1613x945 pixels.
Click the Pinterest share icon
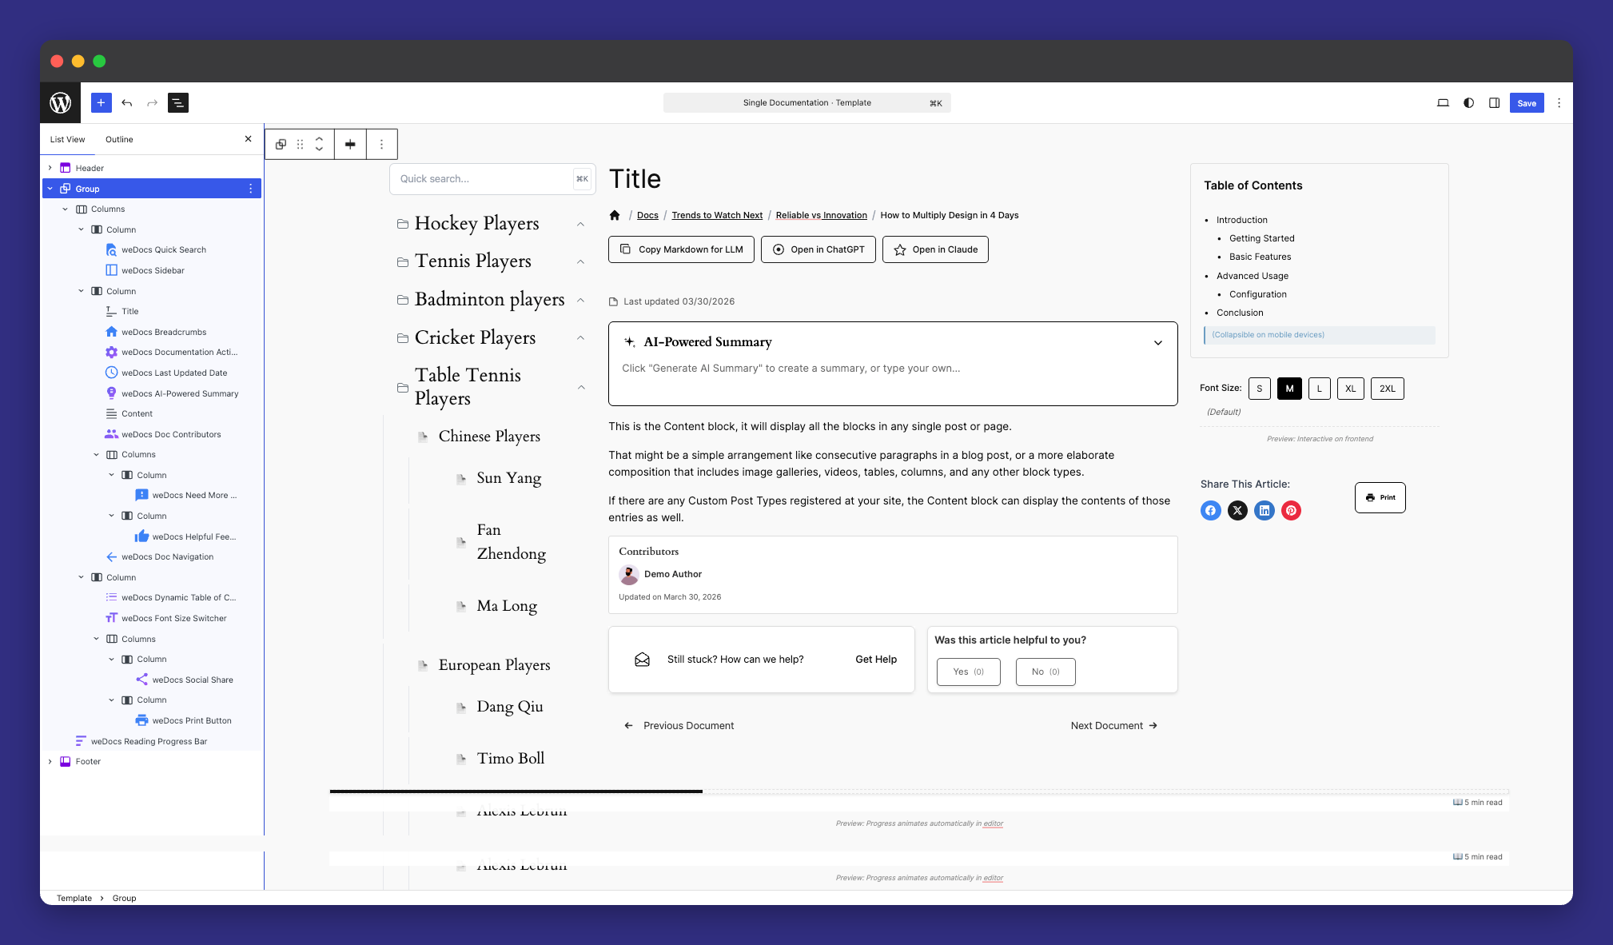(1291, 510)
